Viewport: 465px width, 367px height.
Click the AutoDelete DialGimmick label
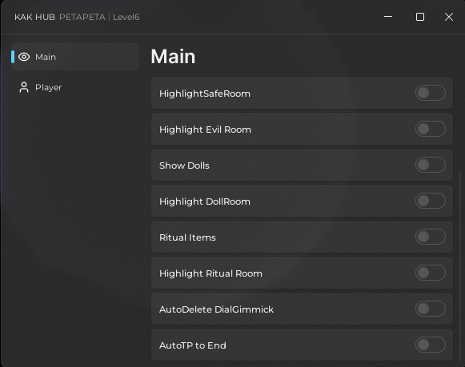(216, 309)
